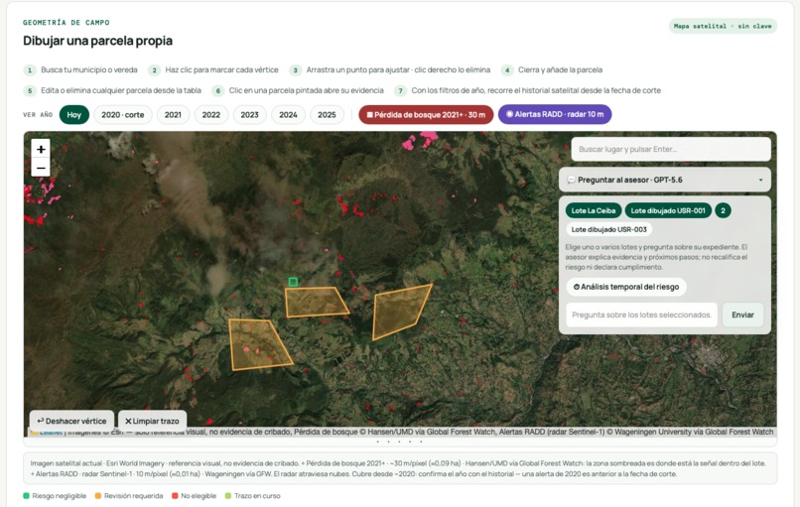Click Limpiar trazo button
This screenshot has width=800, height=507.
point(152,421)
